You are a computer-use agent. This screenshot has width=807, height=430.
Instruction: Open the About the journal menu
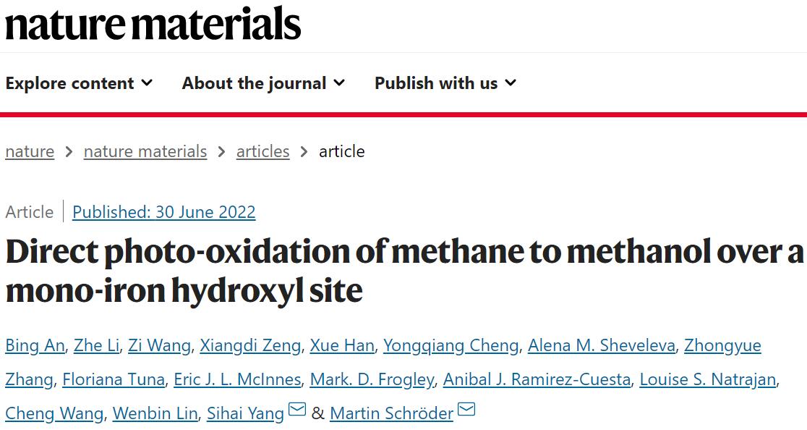[263, 83]
